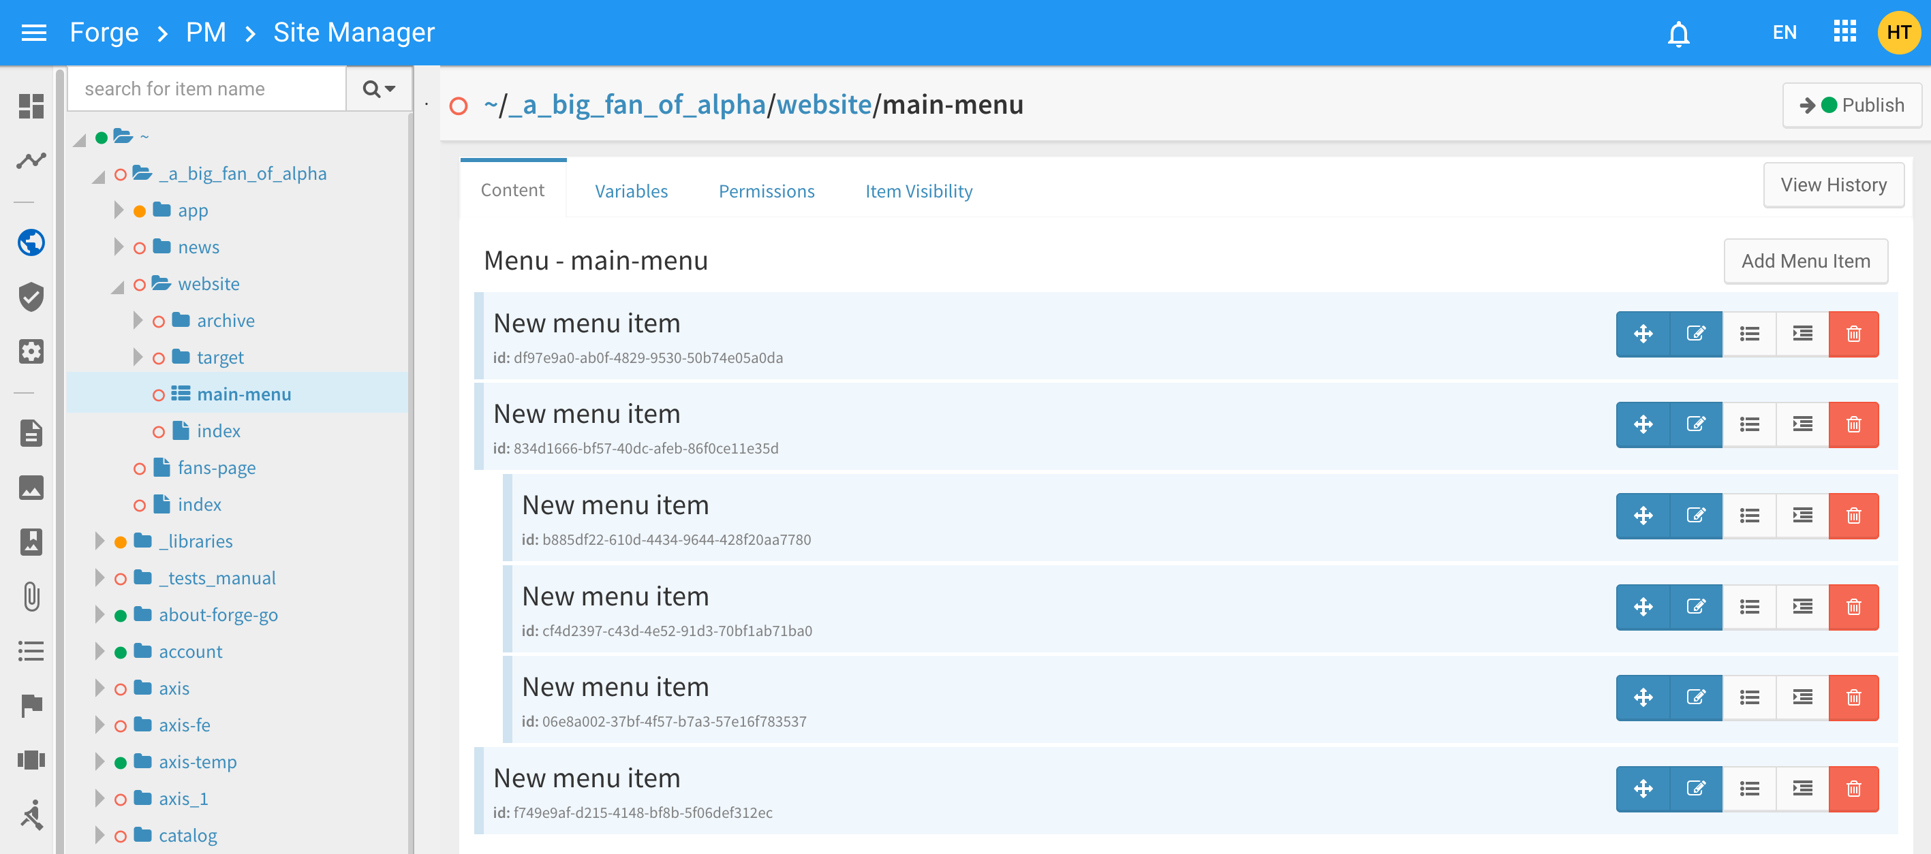The height and width of the screenshot is (854, 1931).
Task: Expand the target folder
Action: click(138, 357)
